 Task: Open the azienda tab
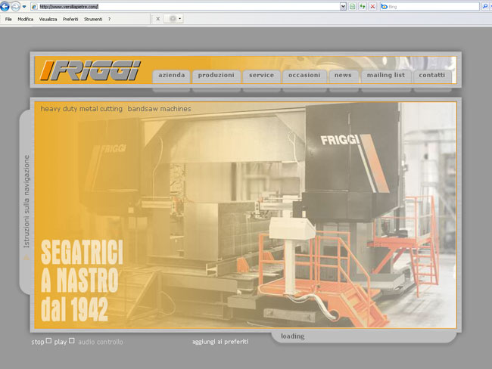point(171,76)
